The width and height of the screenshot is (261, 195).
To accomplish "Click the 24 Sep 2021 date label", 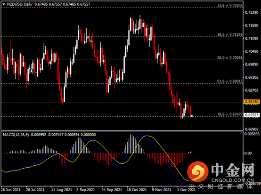I will click(x=112, y=190).
